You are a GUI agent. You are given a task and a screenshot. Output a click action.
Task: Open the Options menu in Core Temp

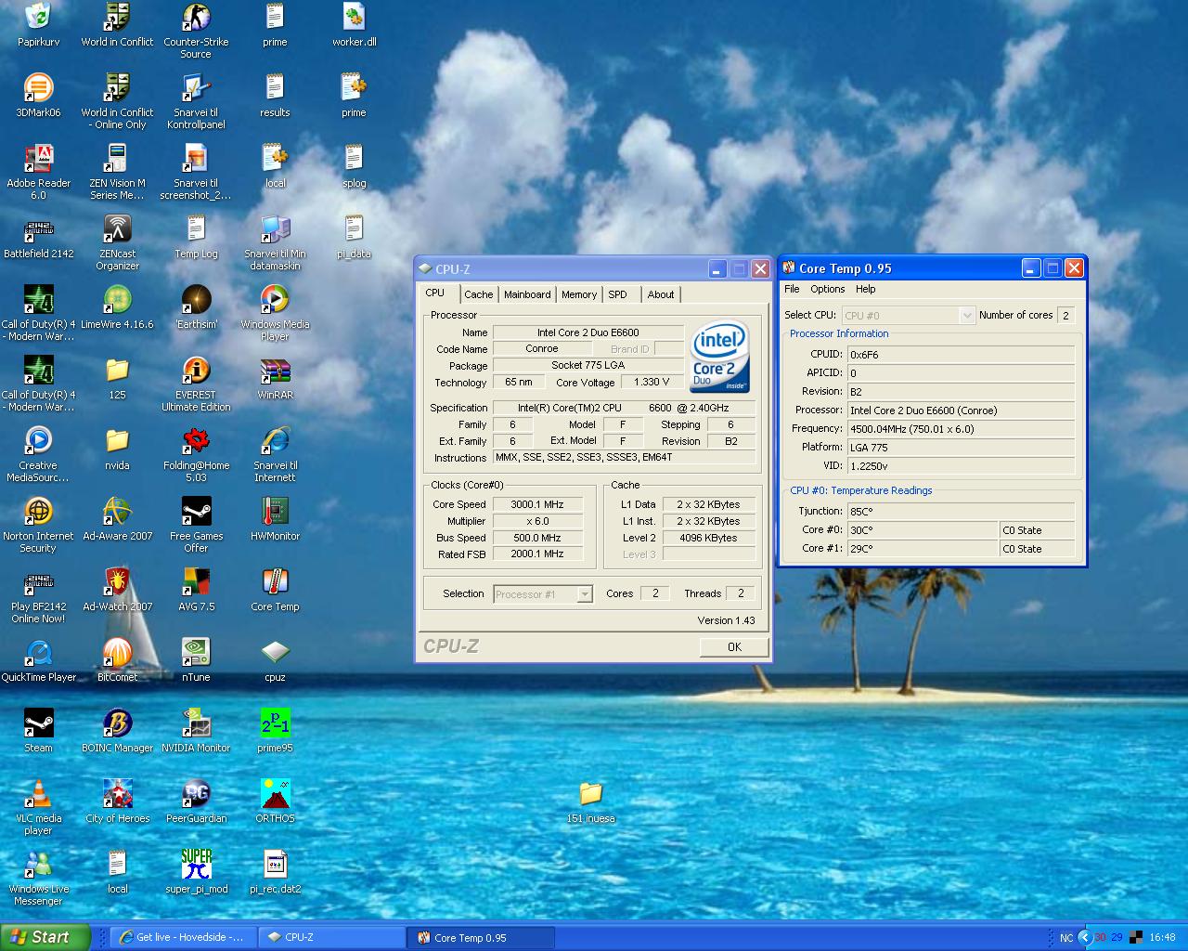828,289
